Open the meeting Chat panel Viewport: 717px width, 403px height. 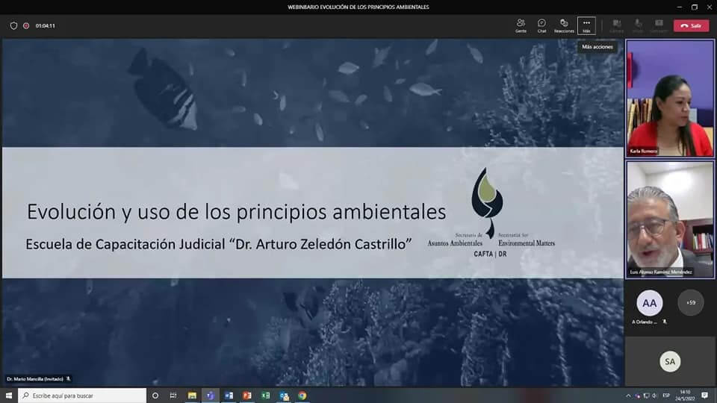pyautogui.click(x=542, y=25)
